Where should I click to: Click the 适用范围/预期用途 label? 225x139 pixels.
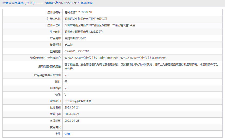pyautogui.click(x=49, y=67)
